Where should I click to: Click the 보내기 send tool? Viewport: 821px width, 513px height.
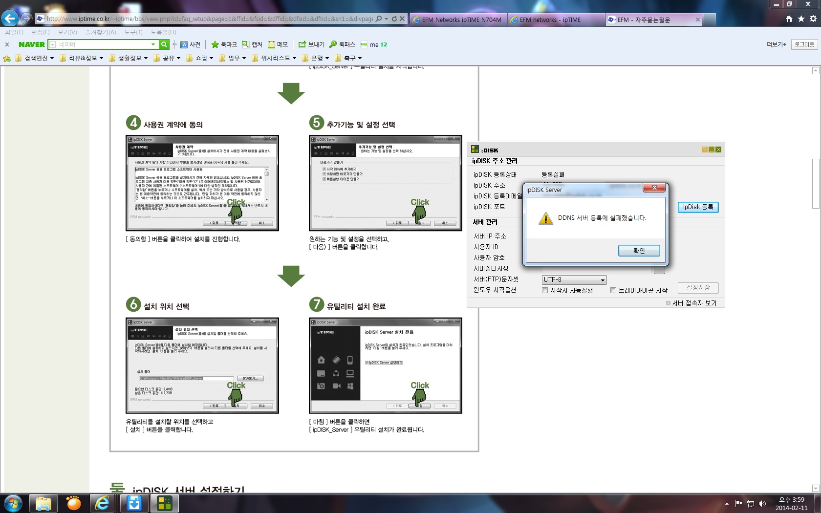coord(311,44)
